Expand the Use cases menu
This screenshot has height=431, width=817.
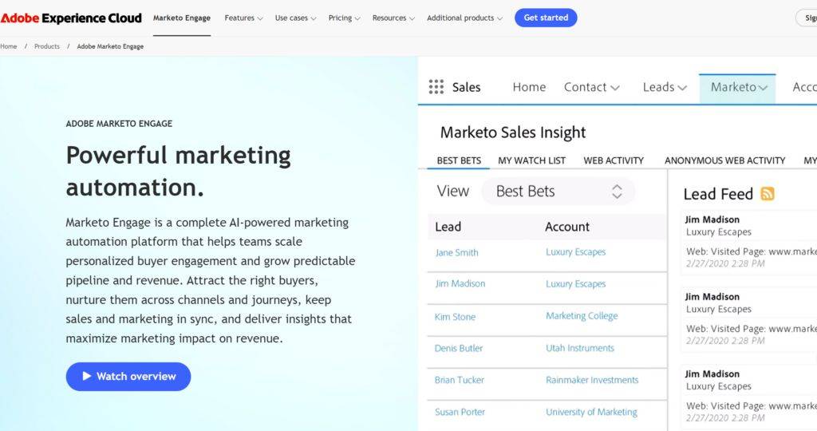[x=295, y=18]
